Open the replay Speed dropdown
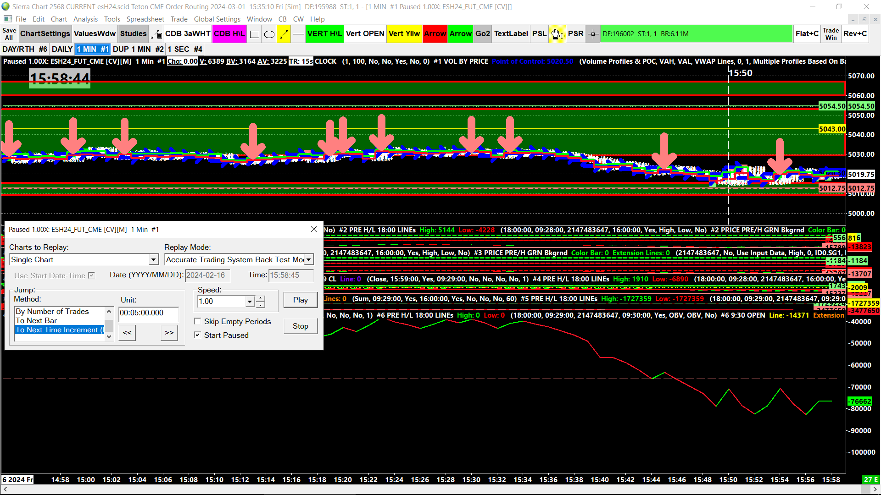This screenshot has height=495, width=881. coord(250,302)
